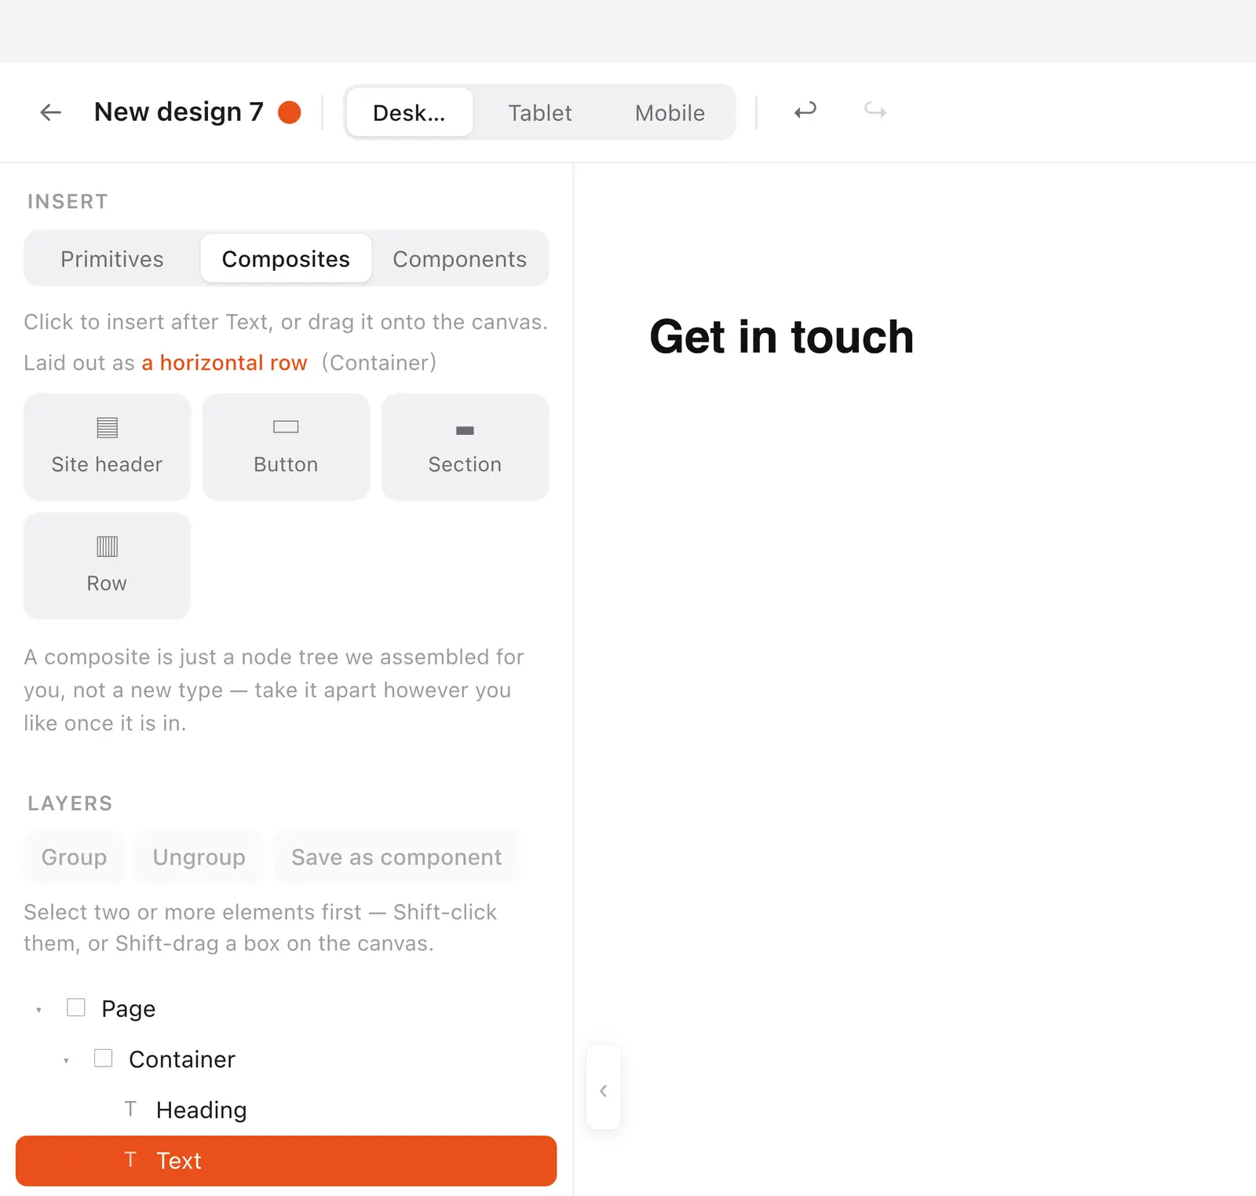Click the orange unsaved-status dot
The height and width of the screenshot is (1196, 1256).
(x=290, y=112)
